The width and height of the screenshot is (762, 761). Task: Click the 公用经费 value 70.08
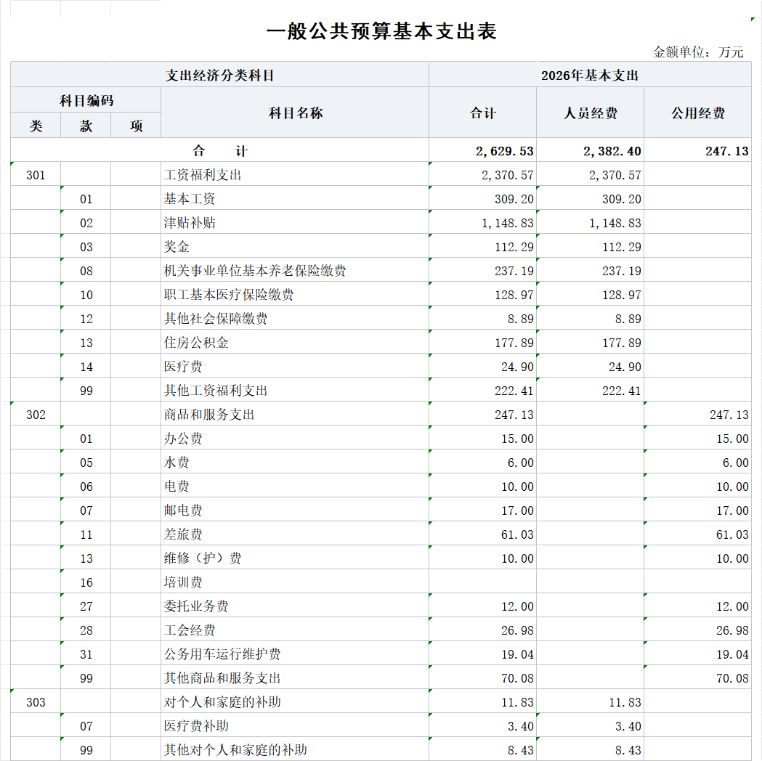pos(698,677)
